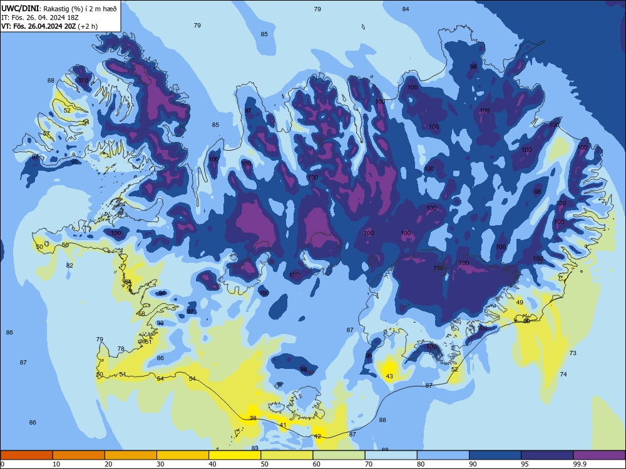
Task: Click the '57' value in the Westfjords
Action: (x=47, y=134)
